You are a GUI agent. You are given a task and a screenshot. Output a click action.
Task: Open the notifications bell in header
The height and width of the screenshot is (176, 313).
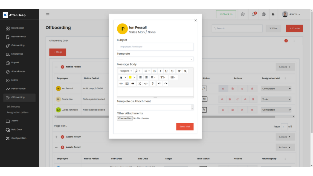pyautogui.click(x=253, y=14)
